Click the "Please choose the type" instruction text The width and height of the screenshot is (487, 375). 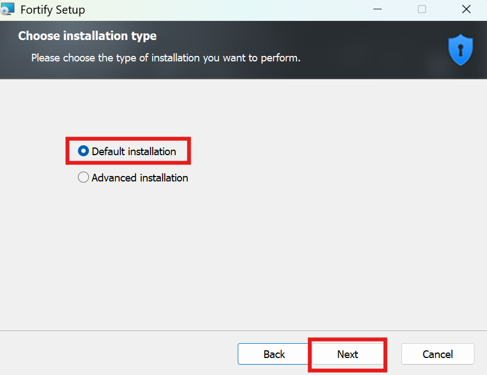pos(165,58)
